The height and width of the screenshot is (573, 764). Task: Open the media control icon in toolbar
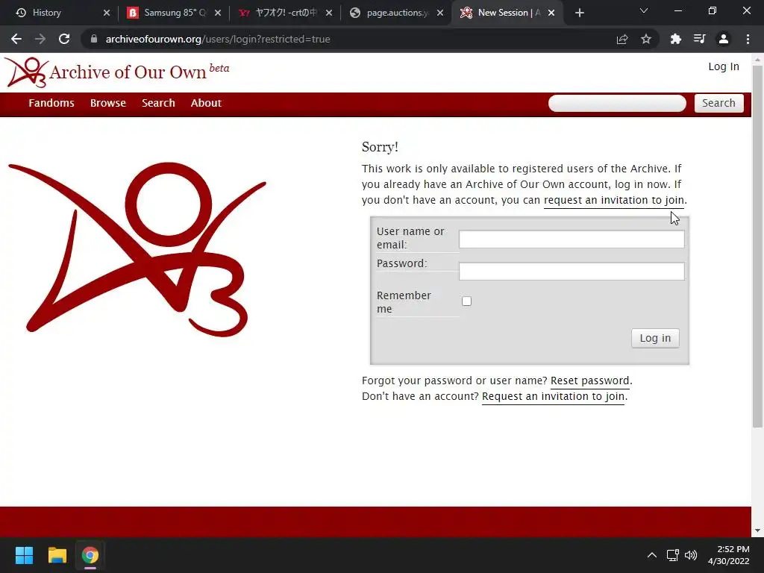[x=700, y=39]
